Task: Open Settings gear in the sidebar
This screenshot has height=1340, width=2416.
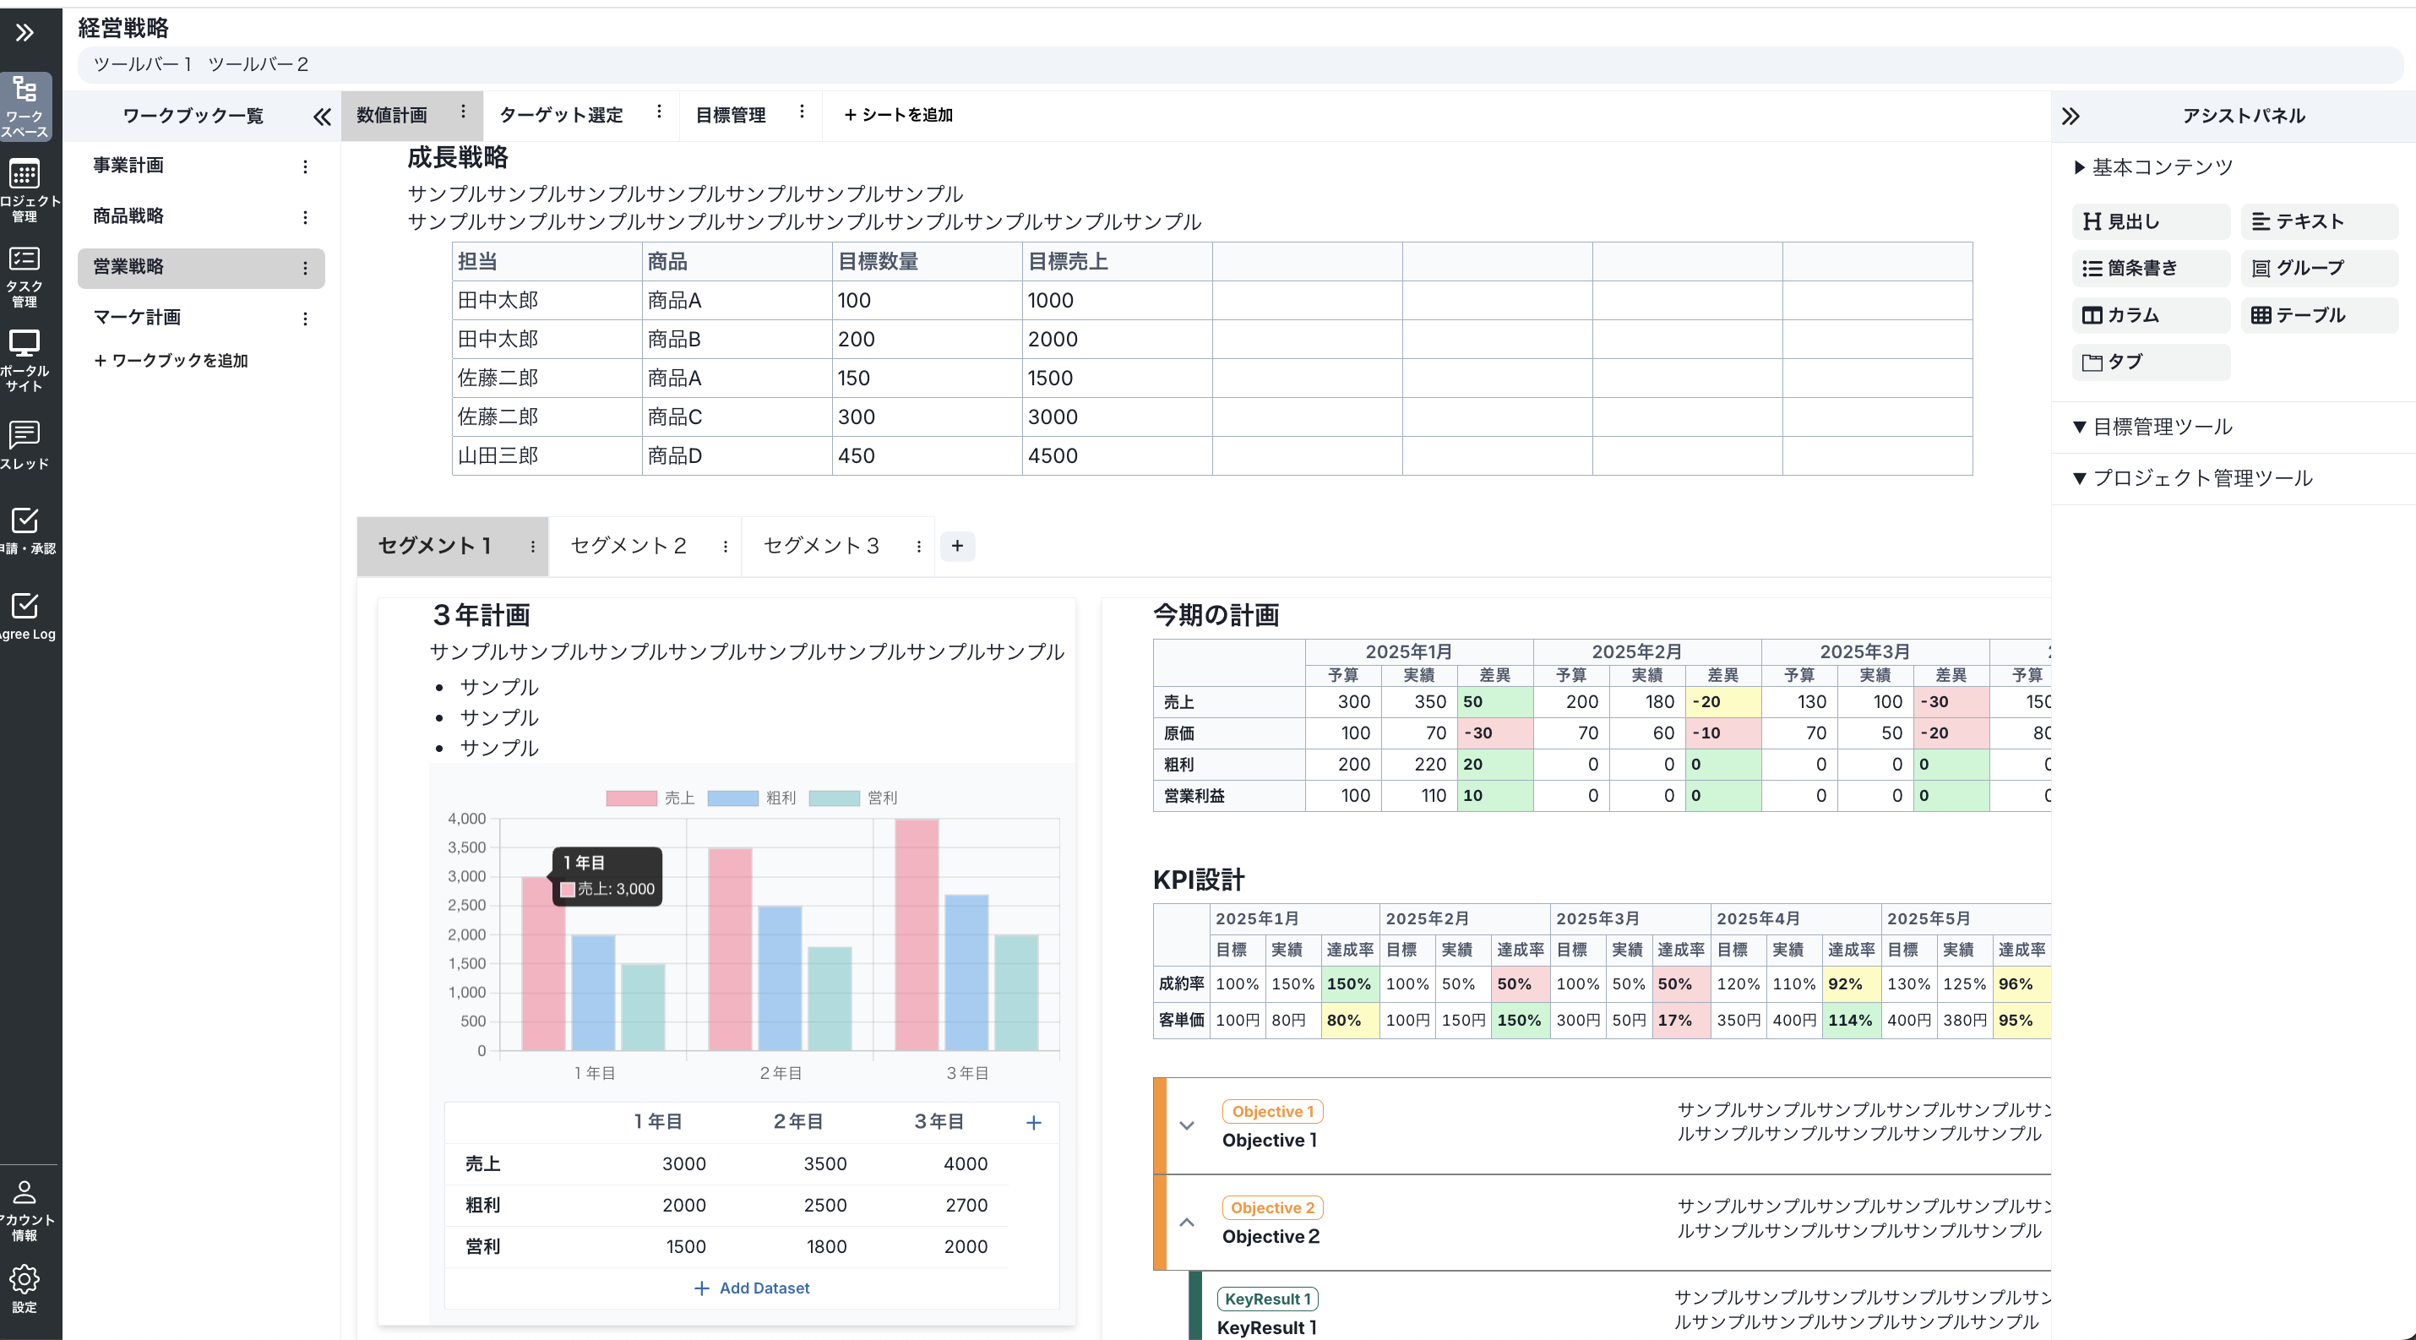Action: coord(25,1288)
